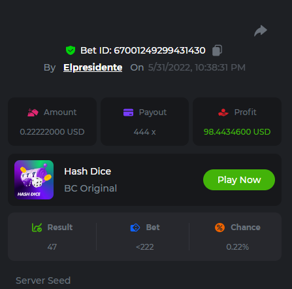Click the Play Now button
This screenshot has height=289, width=292.
[239, 180]
